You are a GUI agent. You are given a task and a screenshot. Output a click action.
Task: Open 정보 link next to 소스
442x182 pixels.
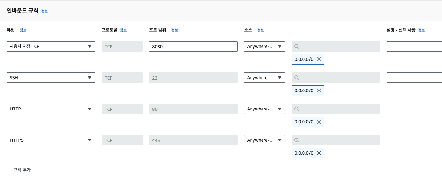(260, 30)
